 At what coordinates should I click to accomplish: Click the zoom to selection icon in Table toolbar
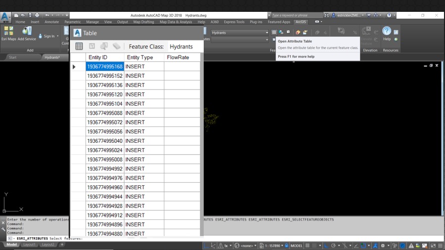coord(104,46)
